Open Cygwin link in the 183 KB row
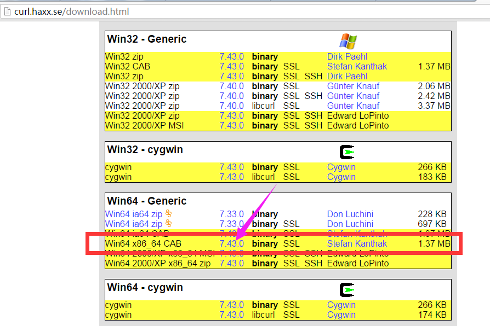This screenshot has height=326, width=490. click(x=341, y=177)
